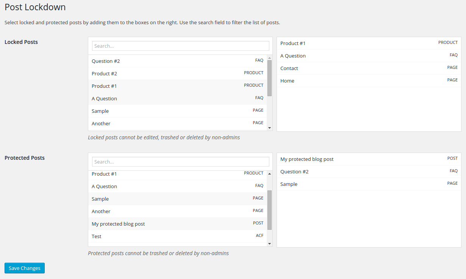This screenshot has width=466, height=279.
Task: Select My protected blog post in available list
Action: (178, 224)
